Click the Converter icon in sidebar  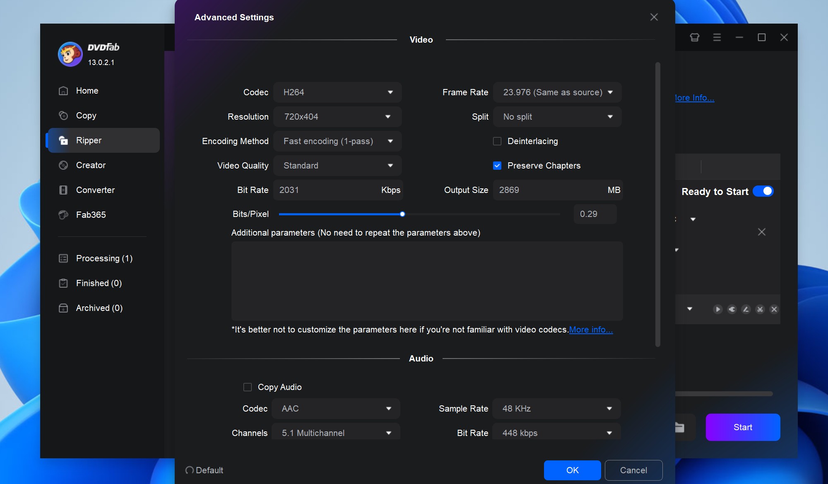click(63, 190)
